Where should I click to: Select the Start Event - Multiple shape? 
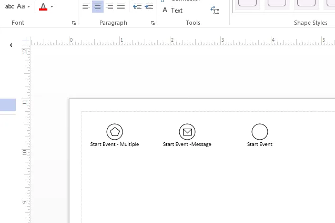coord(115,132)
